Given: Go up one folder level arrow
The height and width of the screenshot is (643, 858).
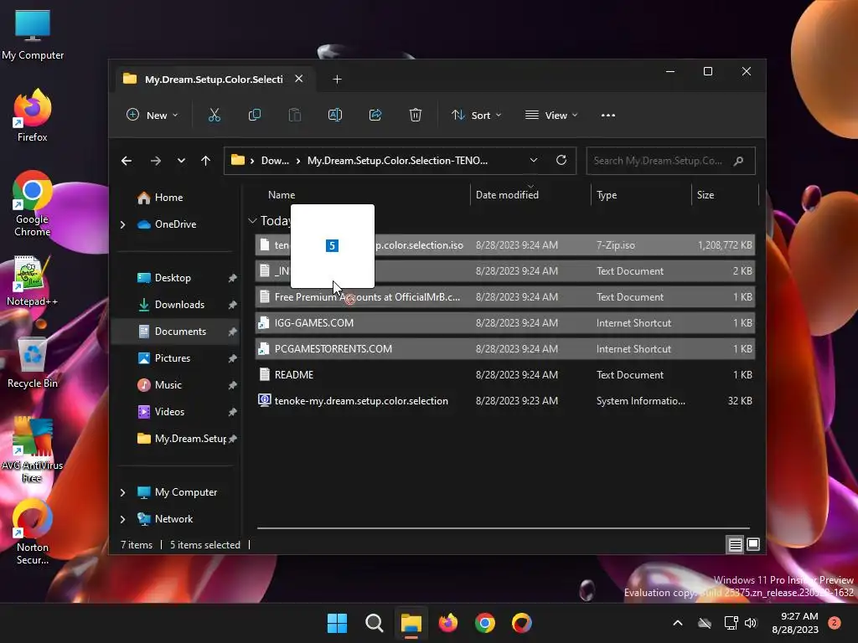Looking at the screenshot, I should click(x=206, y=161).
